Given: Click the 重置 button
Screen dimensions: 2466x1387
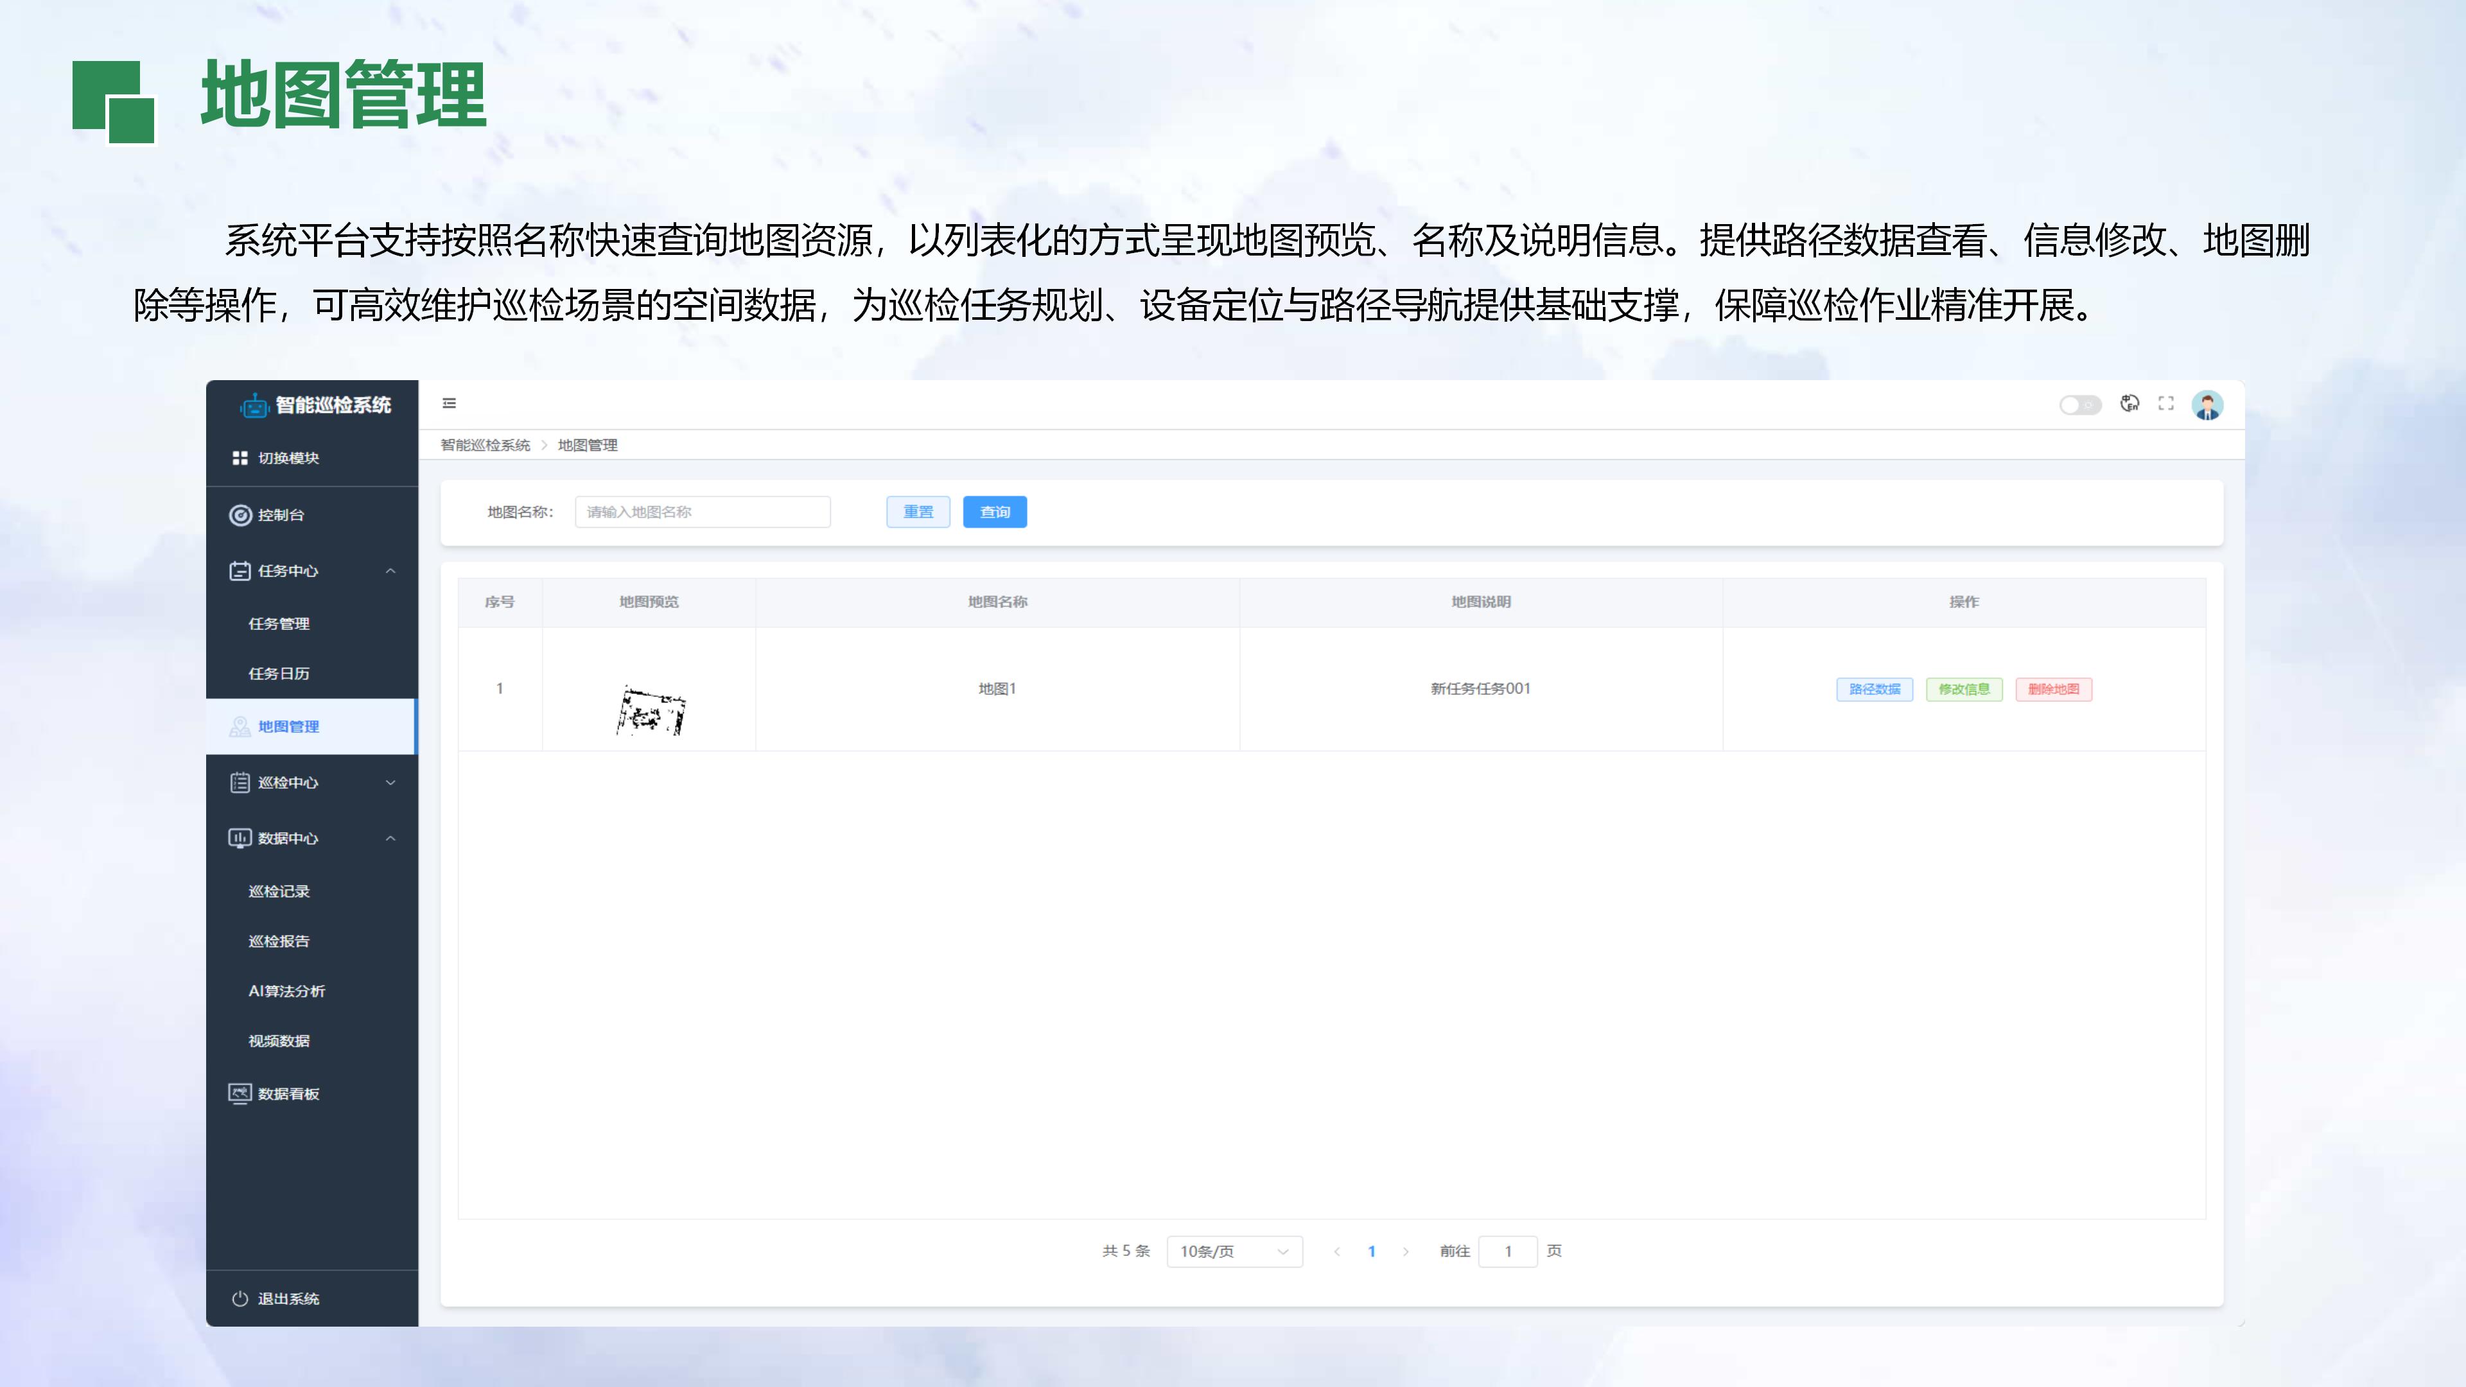Looking at the screenshot, I should tap(918, 512).
